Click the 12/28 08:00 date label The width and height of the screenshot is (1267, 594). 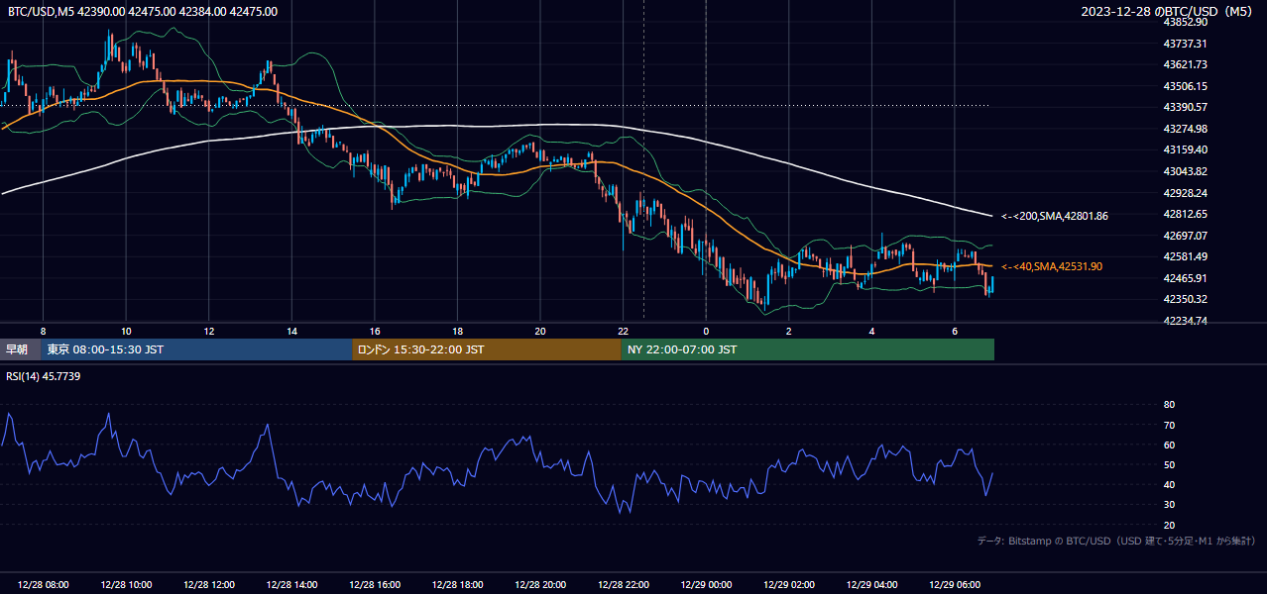point(44,585)
